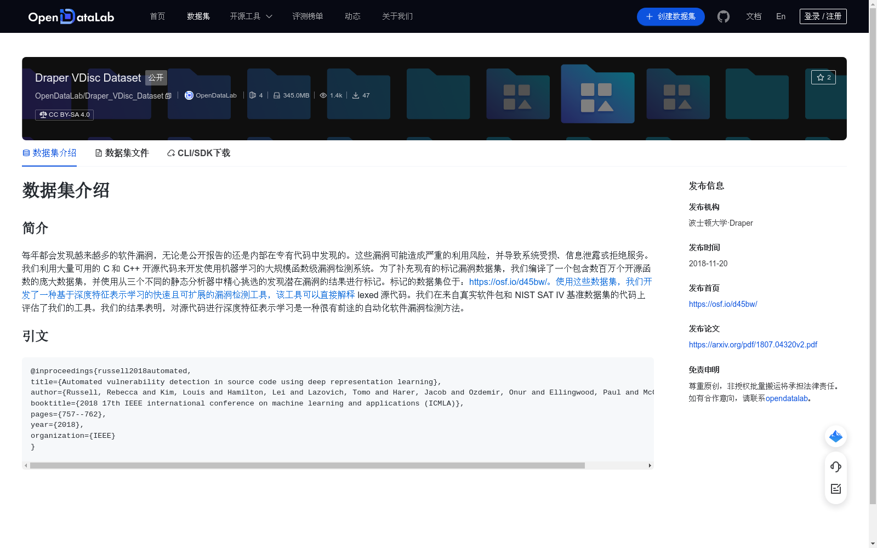Open the feedback edit note icon
This screenshot has width=877, height=548.
click(x=836, y=489)
